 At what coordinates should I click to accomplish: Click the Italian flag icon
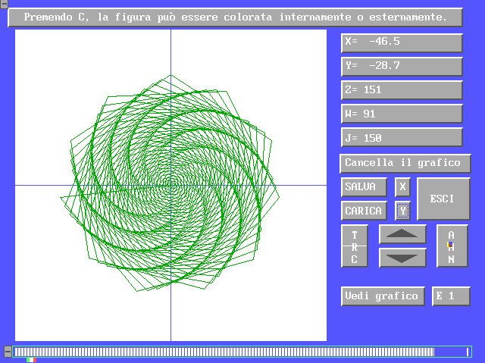pos(31,360)
